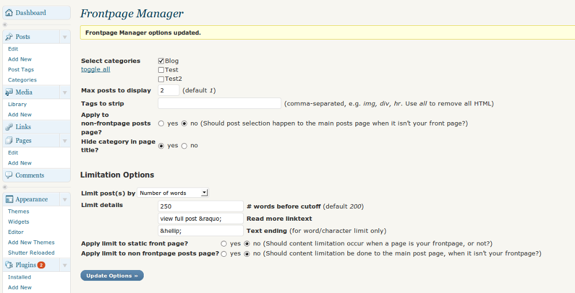Select no for Hide category in page title

point(184,146)
